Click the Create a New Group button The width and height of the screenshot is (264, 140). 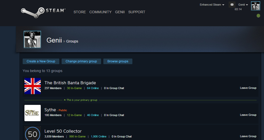click(41, 61)
